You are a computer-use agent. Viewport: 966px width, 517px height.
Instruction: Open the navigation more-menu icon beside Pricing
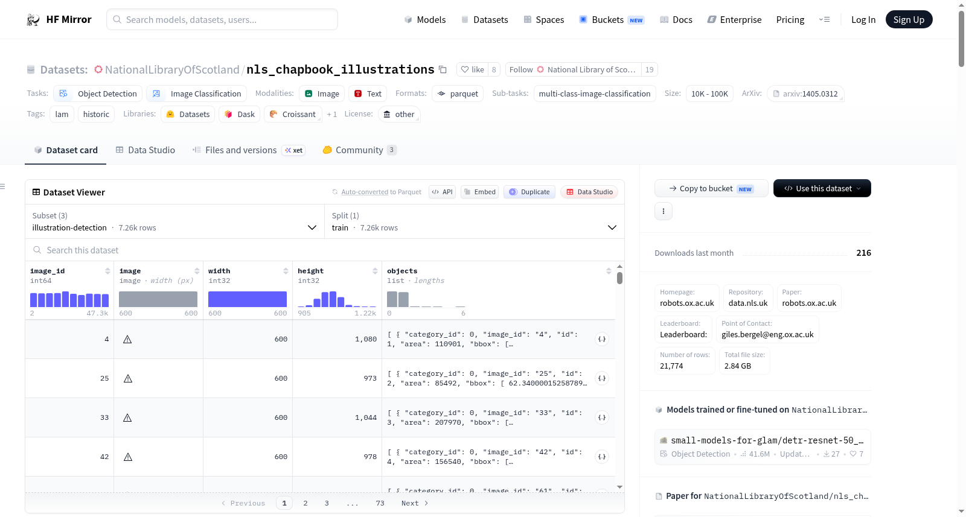[x=824, y=19]
